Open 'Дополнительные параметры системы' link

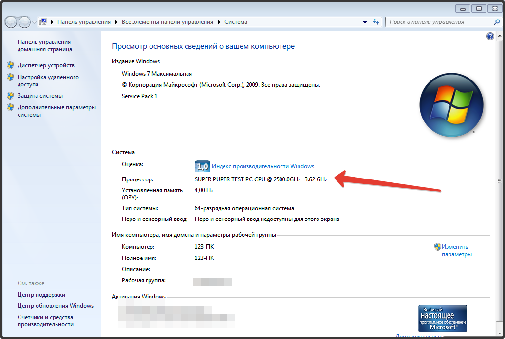point(56,111)
